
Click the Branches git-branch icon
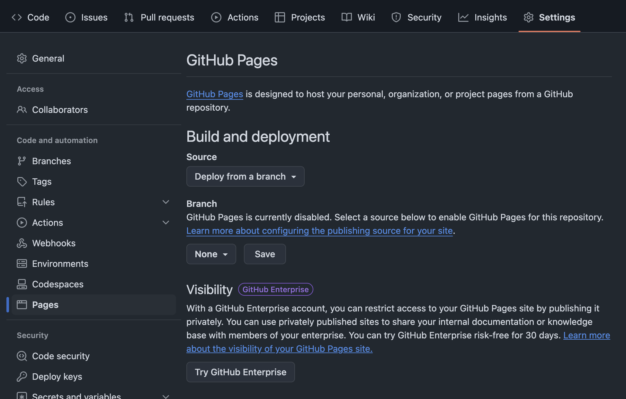tap(22, 161)
